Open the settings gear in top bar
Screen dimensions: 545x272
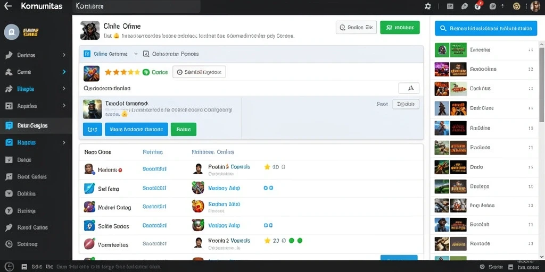[428, 6]
